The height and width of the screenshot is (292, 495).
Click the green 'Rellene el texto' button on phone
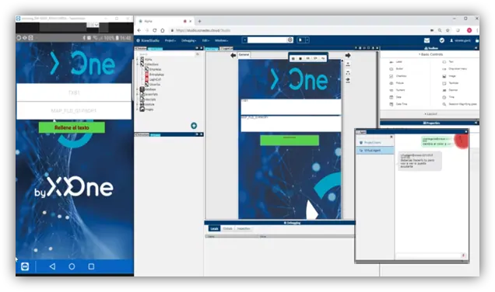pyautogui.click(x=72, y=127)
